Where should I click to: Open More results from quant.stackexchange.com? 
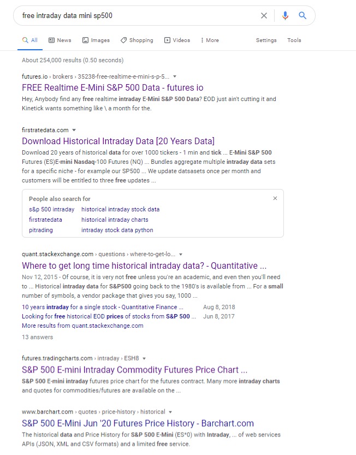point(82,326)
